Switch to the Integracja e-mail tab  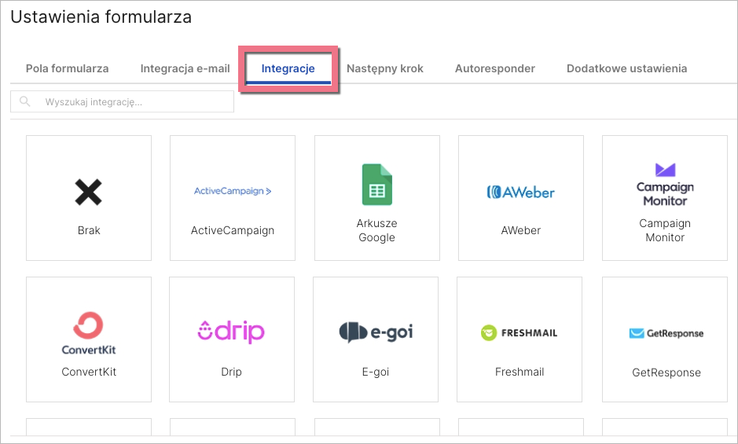pos(185,68)
